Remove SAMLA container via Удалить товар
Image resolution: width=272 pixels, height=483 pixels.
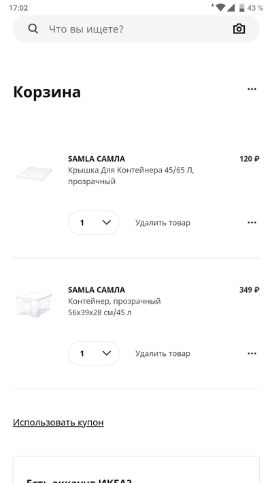tap(163, 354)
